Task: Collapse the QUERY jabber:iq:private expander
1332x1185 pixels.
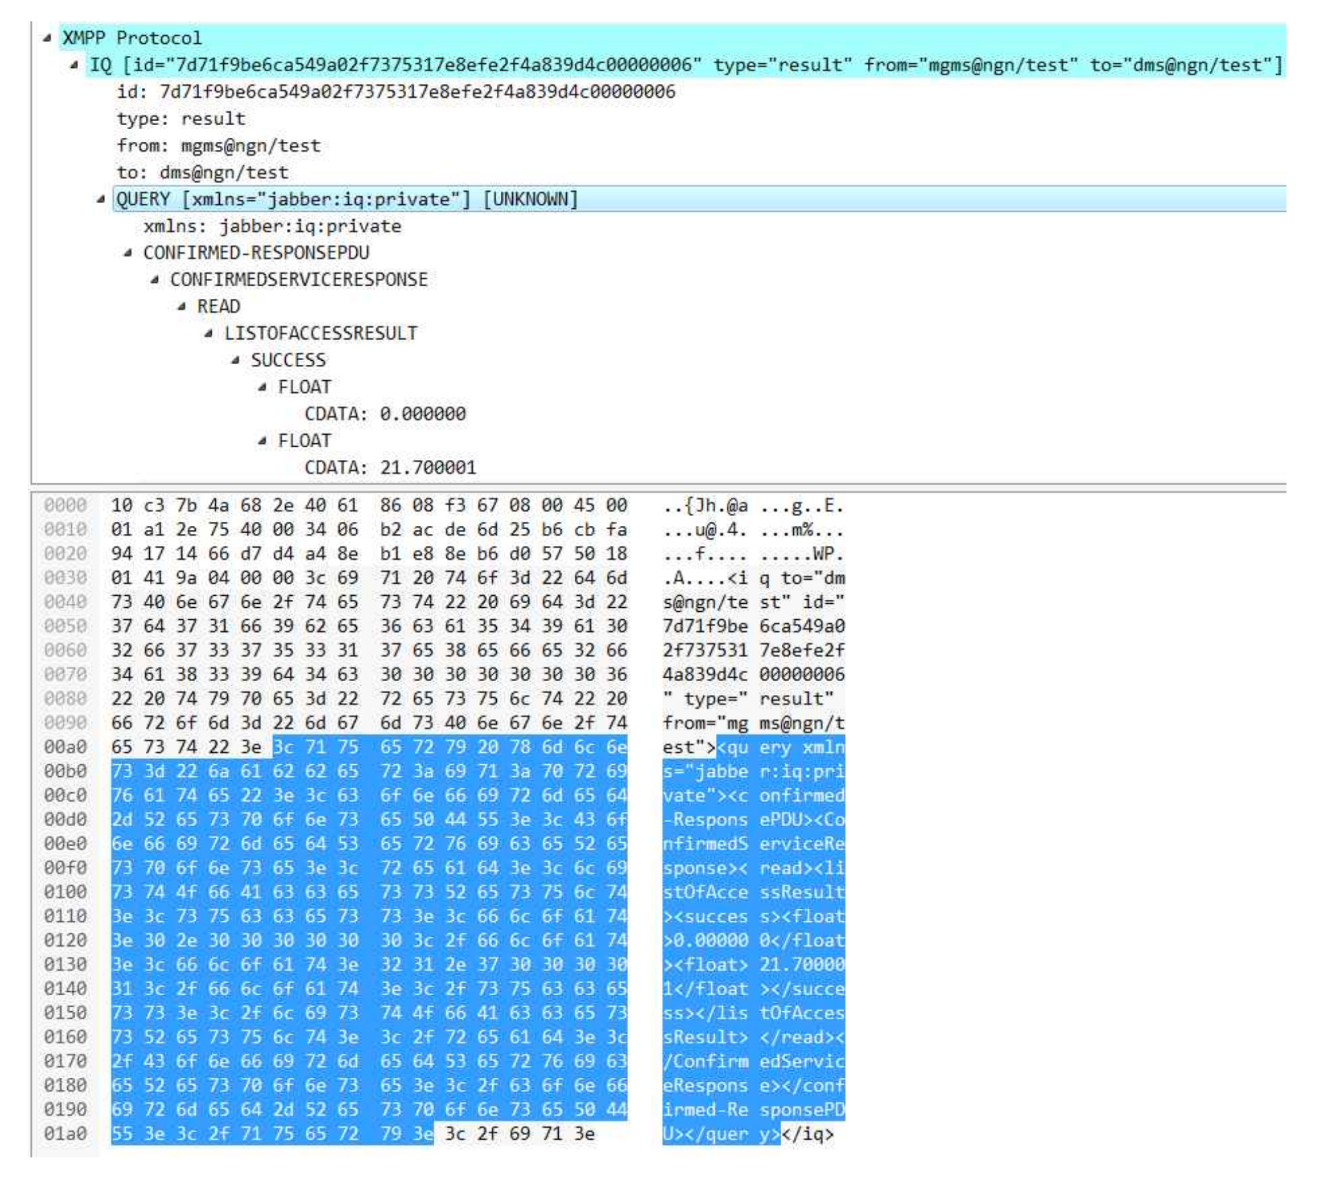Action: click(x=101, y=198)
